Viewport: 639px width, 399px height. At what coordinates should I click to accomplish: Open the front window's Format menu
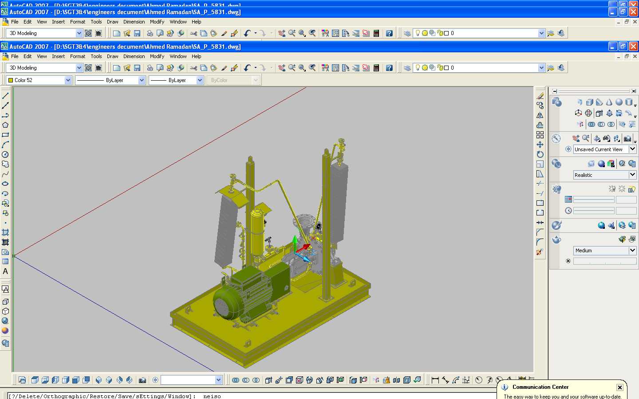point(78,56)
